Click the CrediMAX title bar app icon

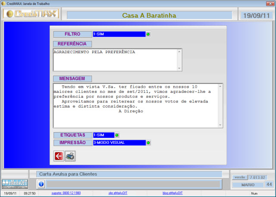pos(3,3)
